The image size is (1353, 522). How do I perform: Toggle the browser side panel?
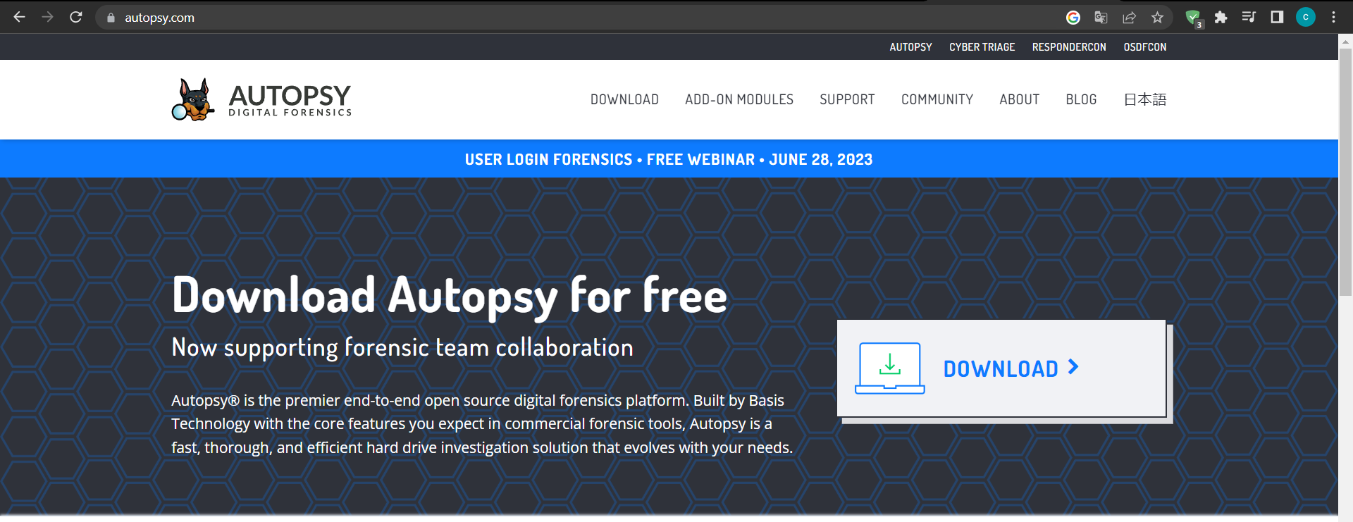click(x=1277, y=18)
